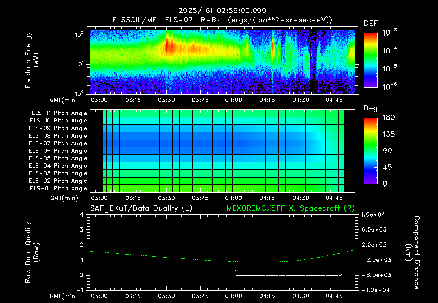
Task: Click the Raw Data Quality (Raw) axis label
Action: point(32,253)
